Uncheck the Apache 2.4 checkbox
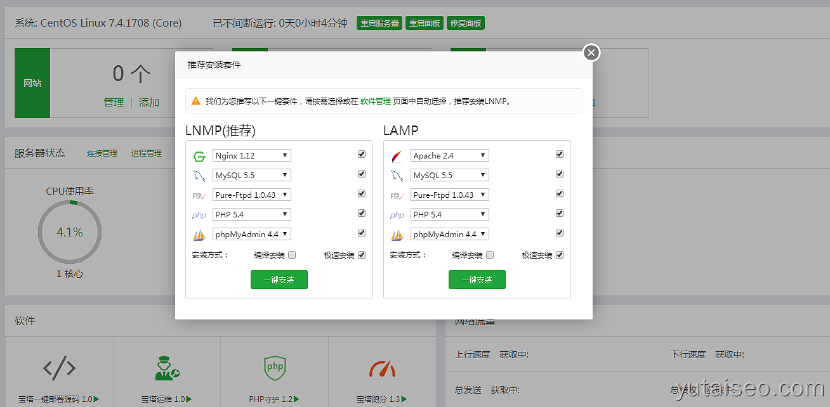The width and height of the screenshot is (830, 407). (560, 154)
